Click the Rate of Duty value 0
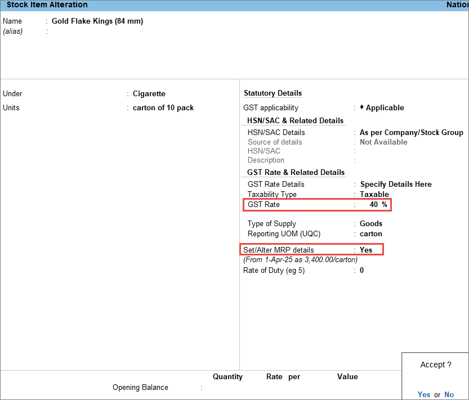 coord(362,271)
